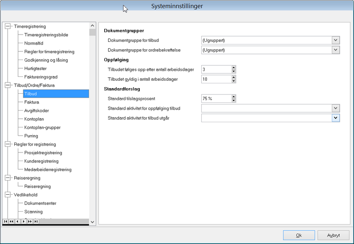Cancel changes with the Avbryt button
Viewport: 354px width, 244px height.
tap(334, 235)
